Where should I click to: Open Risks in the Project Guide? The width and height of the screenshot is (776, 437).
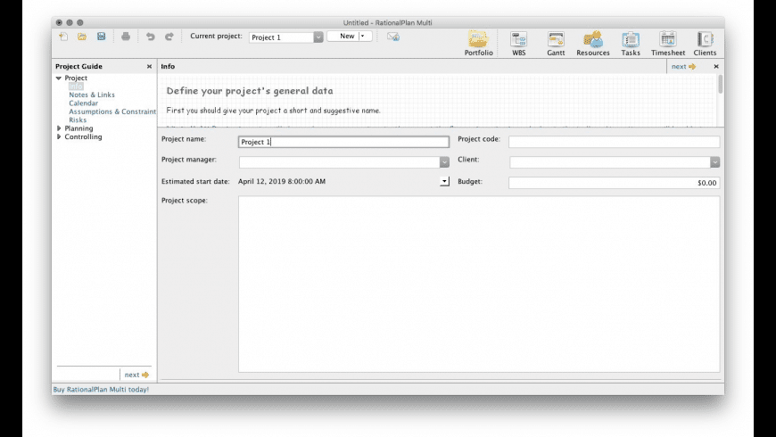click(78, 120)
